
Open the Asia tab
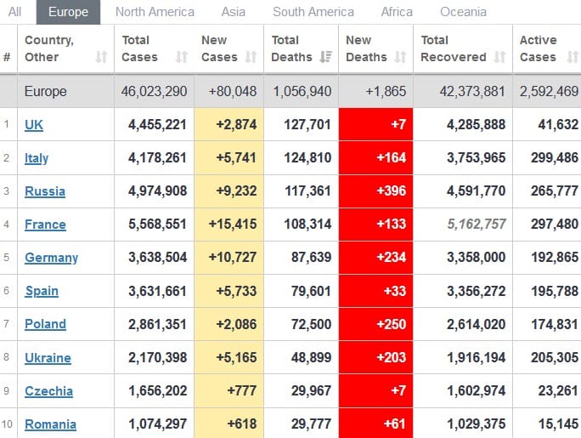[x=234, y=12]
